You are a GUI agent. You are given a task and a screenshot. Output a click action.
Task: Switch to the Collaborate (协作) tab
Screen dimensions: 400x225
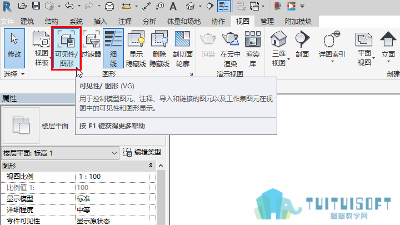click(x=218, y=22)
